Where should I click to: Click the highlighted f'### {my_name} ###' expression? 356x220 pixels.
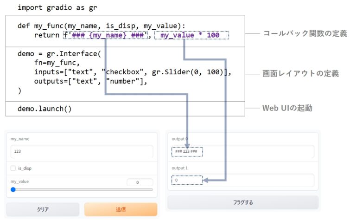coord(106,35)
